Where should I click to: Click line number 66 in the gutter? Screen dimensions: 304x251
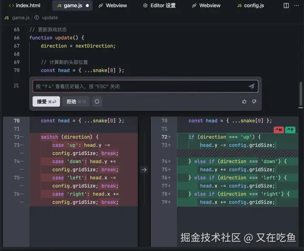tap(17, 38)
